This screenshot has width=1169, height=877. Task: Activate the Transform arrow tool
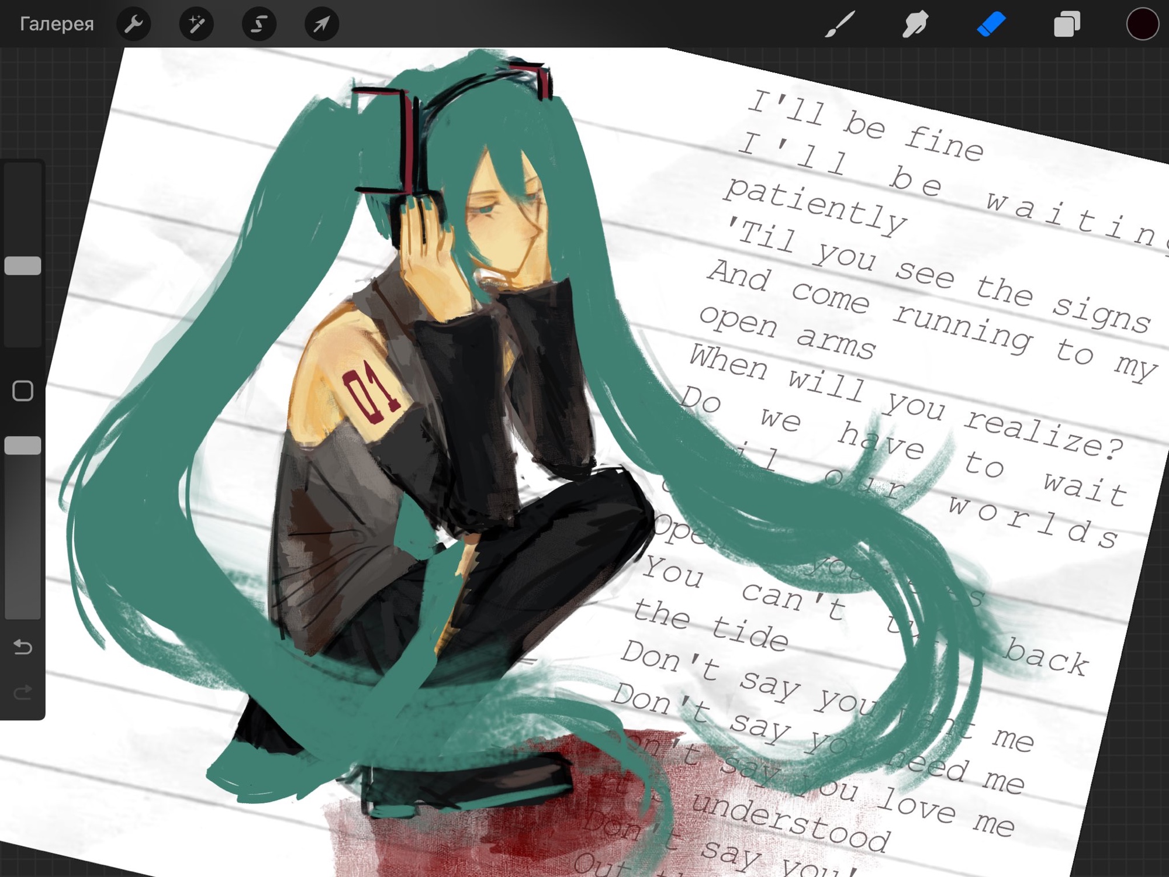[x=321, y=24]
